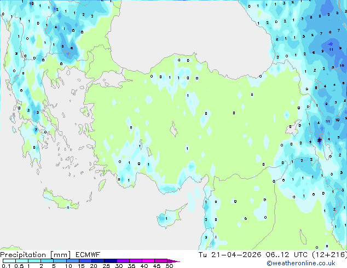Click the "50" legend scale label
This screenshot has width=347, height=268.
(169, 266)
